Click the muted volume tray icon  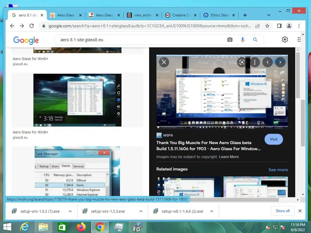tap(268, 228)
